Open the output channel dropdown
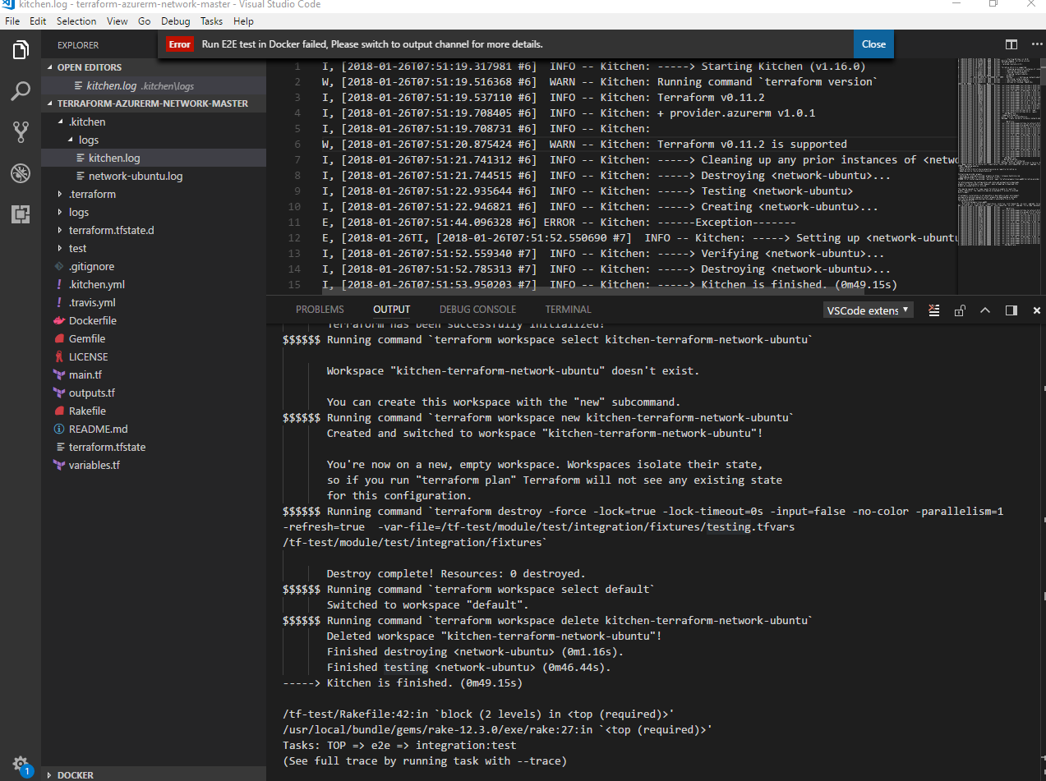Viewport: 1046px width, 781px height. pyautogui.click(x=869, y=310)
